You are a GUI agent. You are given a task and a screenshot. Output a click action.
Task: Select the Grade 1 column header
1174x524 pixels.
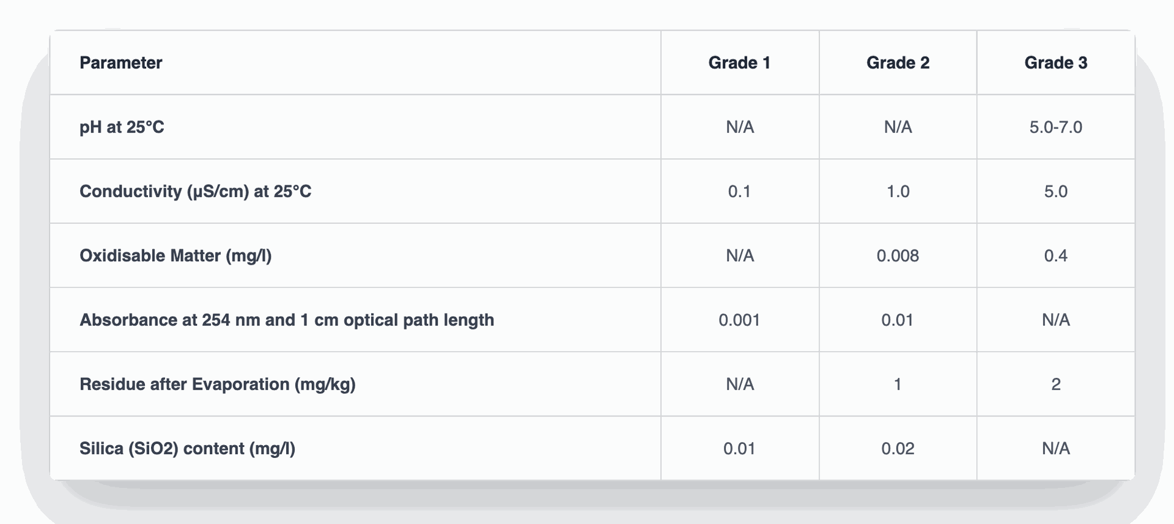point(739,63)
